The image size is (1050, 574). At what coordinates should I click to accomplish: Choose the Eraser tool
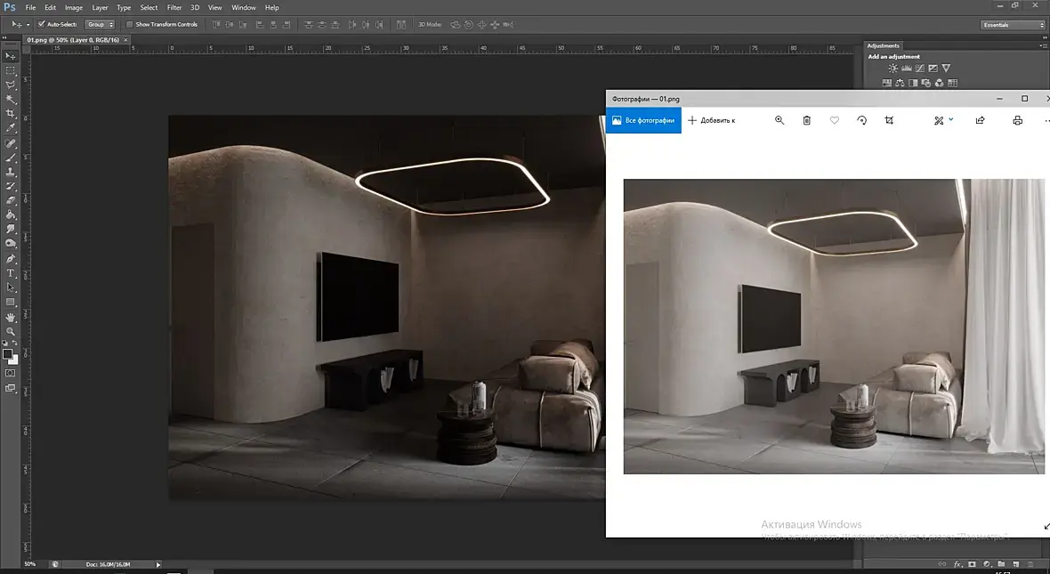(11, 200)
